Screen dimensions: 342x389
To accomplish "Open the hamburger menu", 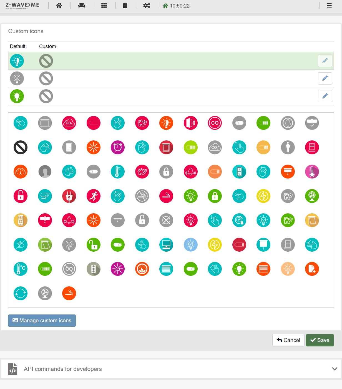I will 329,5.
